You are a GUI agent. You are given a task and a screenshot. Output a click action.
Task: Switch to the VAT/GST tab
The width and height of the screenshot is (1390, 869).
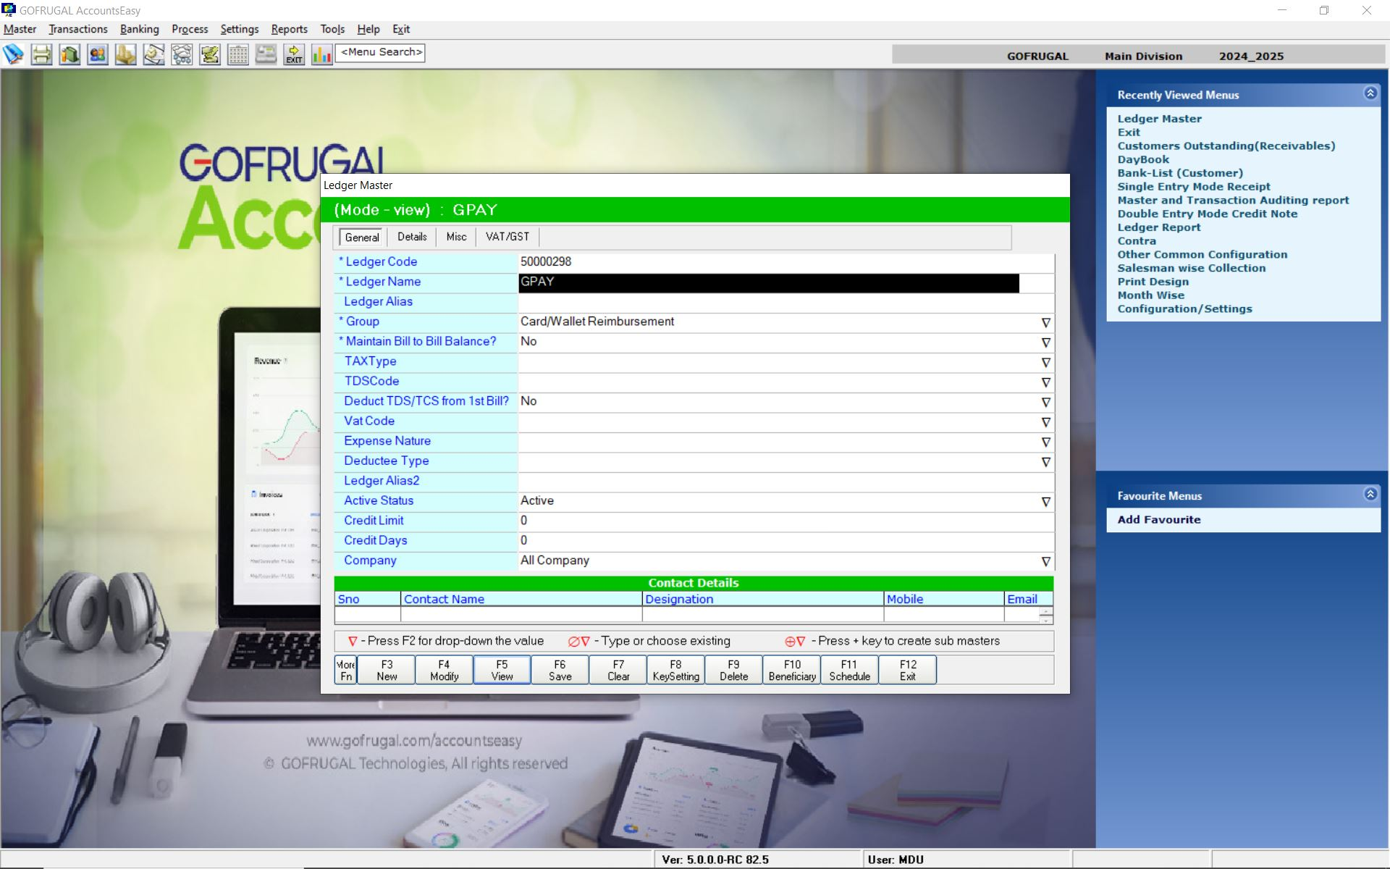[507, 237]
